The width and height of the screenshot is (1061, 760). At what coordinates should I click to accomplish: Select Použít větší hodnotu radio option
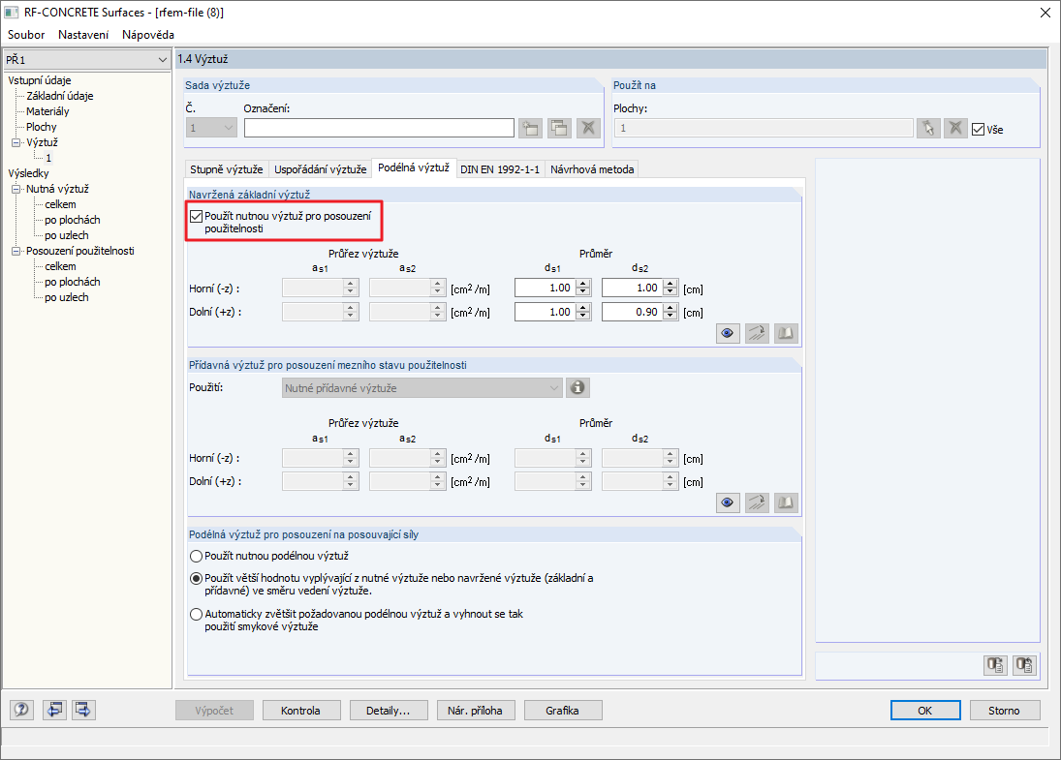tap(197, 579)
